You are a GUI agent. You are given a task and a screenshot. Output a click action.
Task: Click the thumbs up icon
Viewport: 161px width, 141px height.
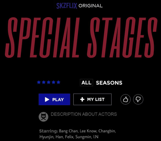pos(125,100)
